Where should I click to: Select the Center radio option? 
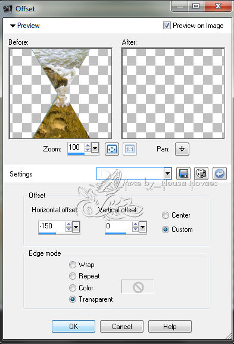[166, 215]
